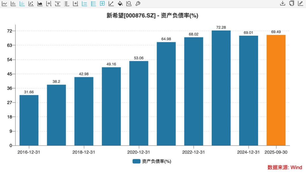Click the 69.01 data label

click(x=248, y=33)
